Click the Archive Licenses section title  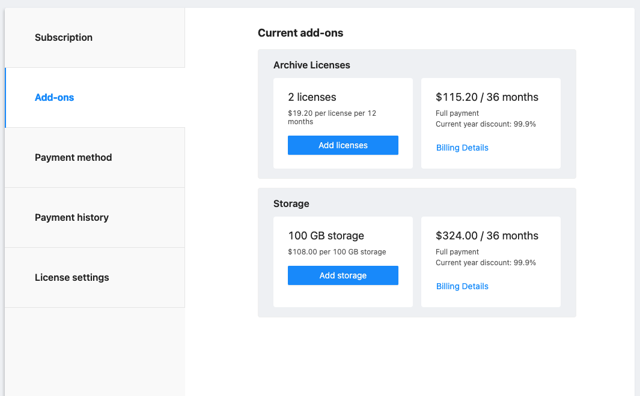(x=311, y=65)
